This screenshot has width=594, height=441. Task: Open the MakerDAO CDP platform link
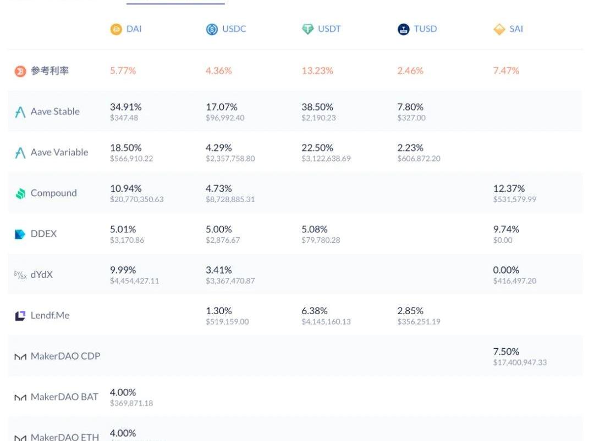click(x=65, y=356)
